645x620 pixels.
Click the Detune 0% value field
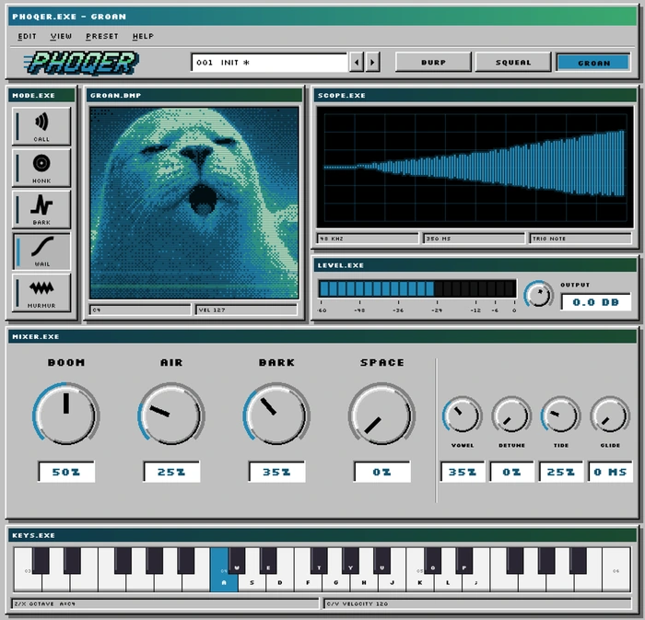[x=511, y=472]
